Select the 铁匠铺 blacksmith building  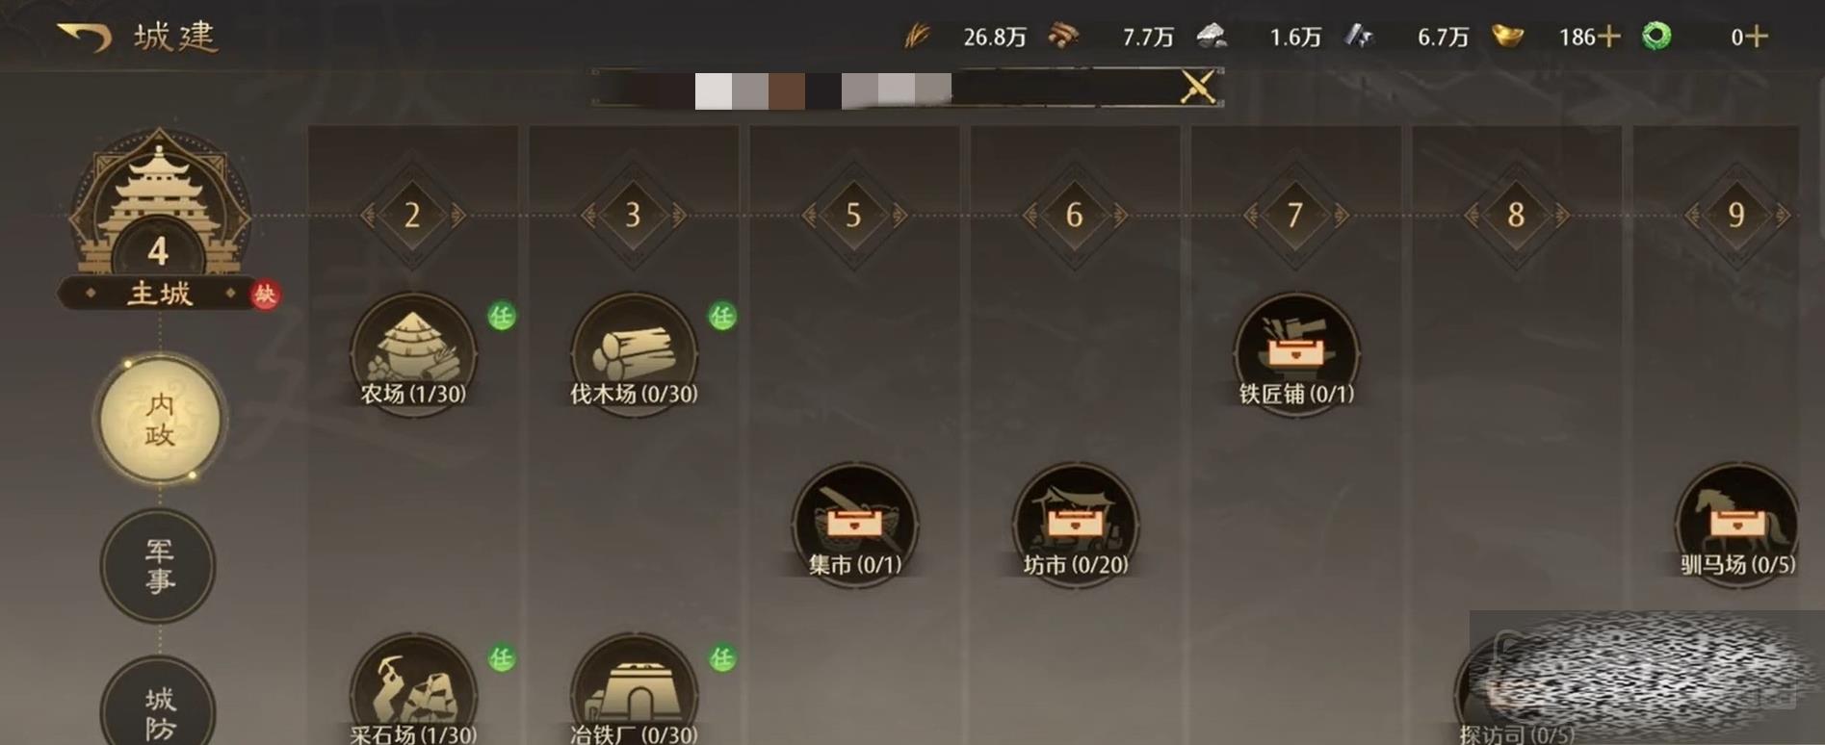(x=1296, y=354)
